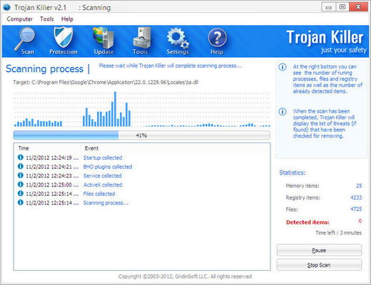Minimize the Trojan Killer window

point(328,7)
